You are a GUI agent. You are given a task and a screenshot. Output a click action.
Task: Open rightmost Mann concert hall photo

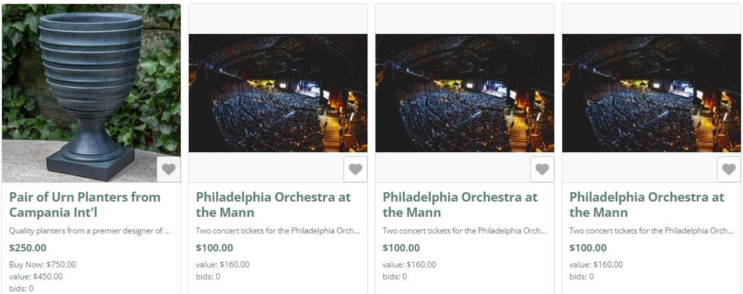click(x=652, y=93)
